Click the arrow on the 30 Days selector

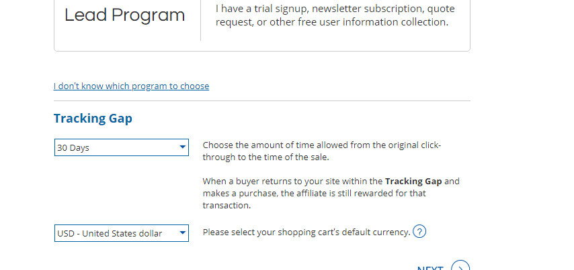point(182,147)
